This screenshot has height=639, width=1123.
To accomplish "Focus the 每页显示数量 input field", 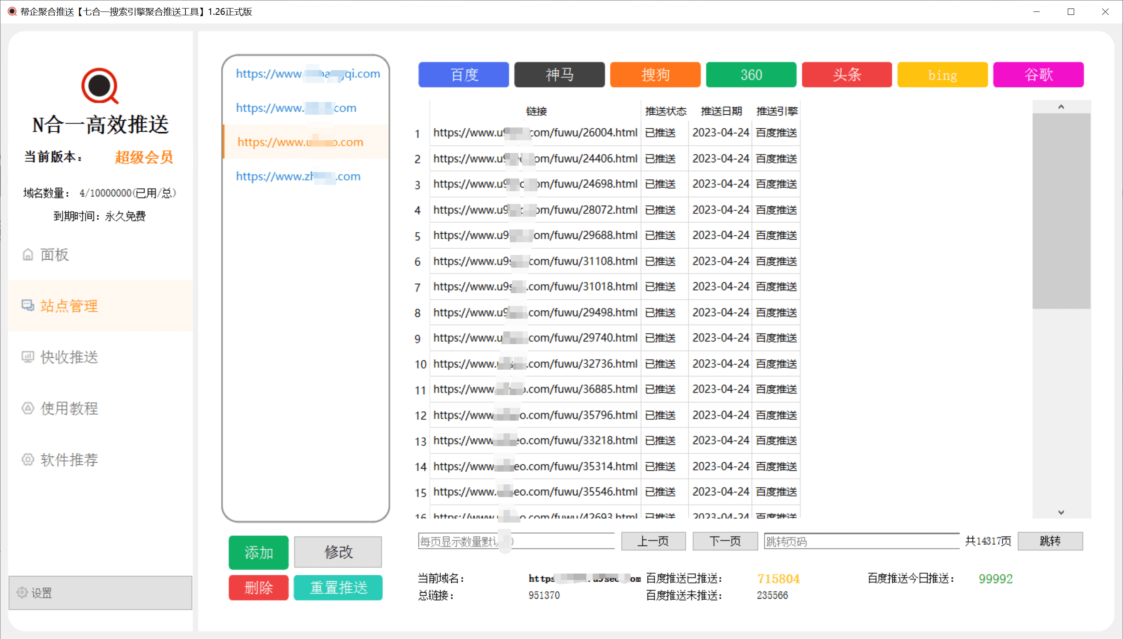I will click(x=516, y=541).
